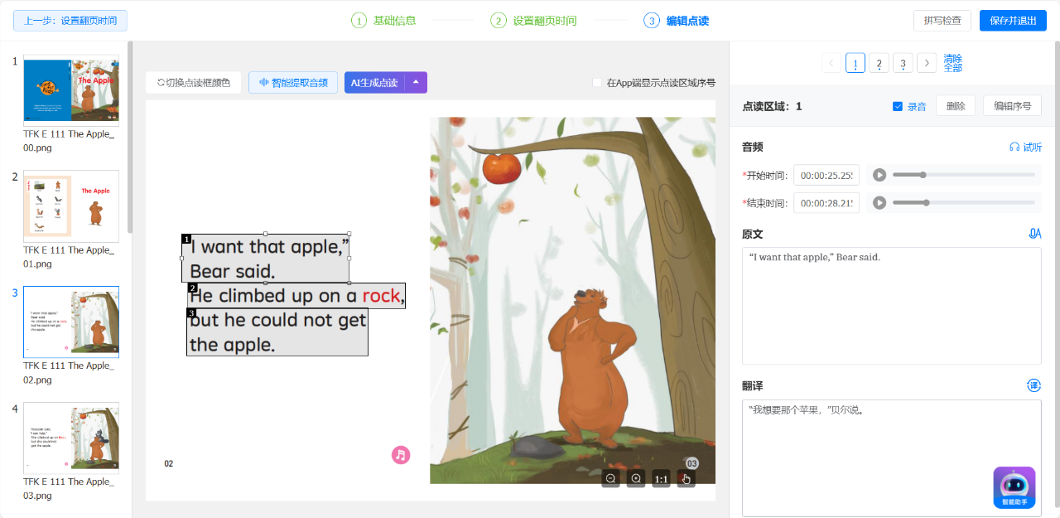Click the 1:1 actual-size icon

point(661,478)
